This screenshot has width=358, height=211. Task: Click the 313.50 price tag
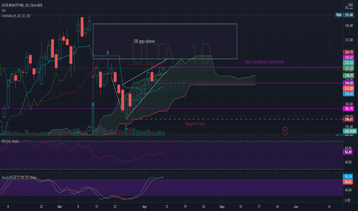tap(348, 88)
